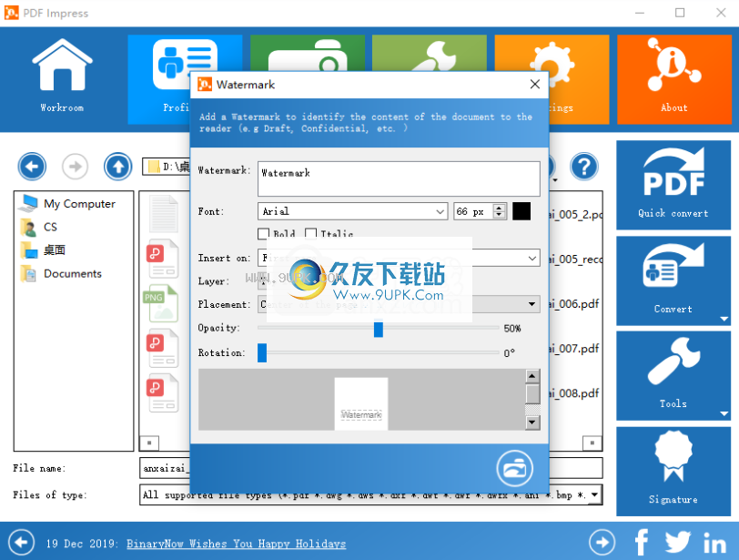This screenshot has width=739, height=560.
Task: Click file list left scroll button
Action: pos(149,443)
